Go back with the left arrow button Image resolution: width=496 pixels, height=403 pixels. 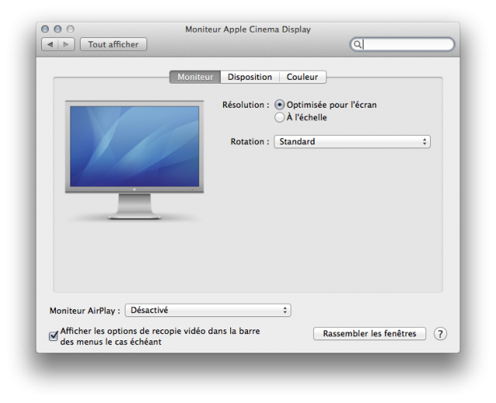50,45
